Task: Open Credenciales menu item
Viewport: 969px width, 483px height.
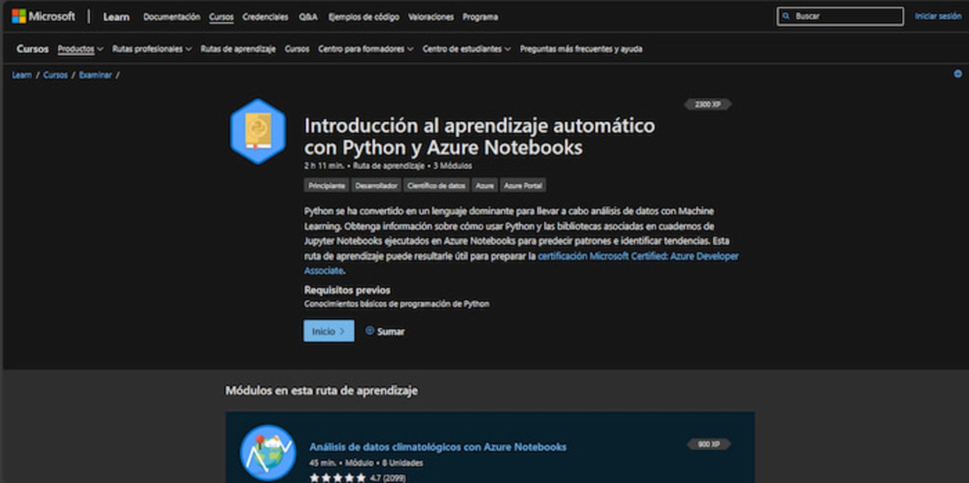Action: coord(265,17)
